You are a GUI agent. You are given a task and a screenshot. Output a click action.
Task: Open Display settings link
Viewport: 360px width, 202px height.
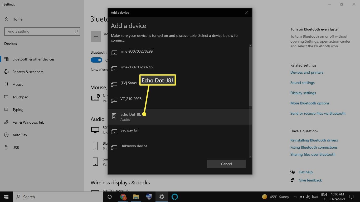[303, 93]
